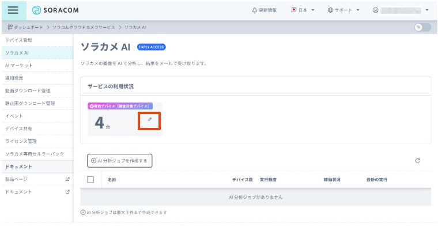Click the 有効デバイス badge label
Image resolution: width=438 pixels, height=250 pixels.
[x=120, y=106]
